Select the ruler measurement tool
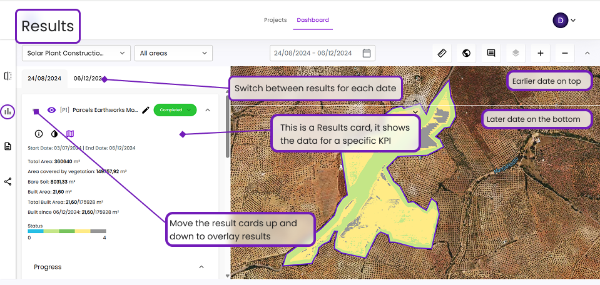The width and height of the screenshot is (600, 285). click(x=442, y=53)
